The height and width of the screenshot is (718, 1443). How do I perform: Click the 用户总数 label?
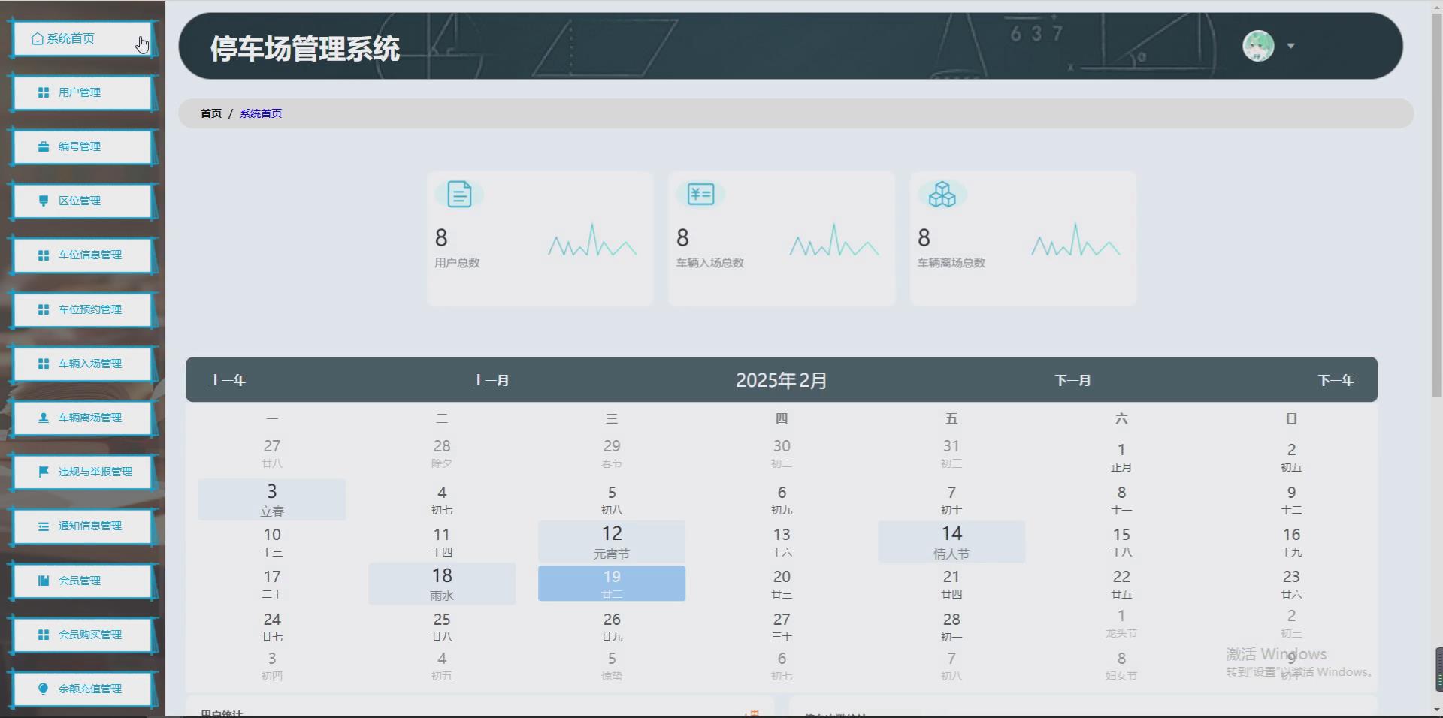(x=457, y=263)
